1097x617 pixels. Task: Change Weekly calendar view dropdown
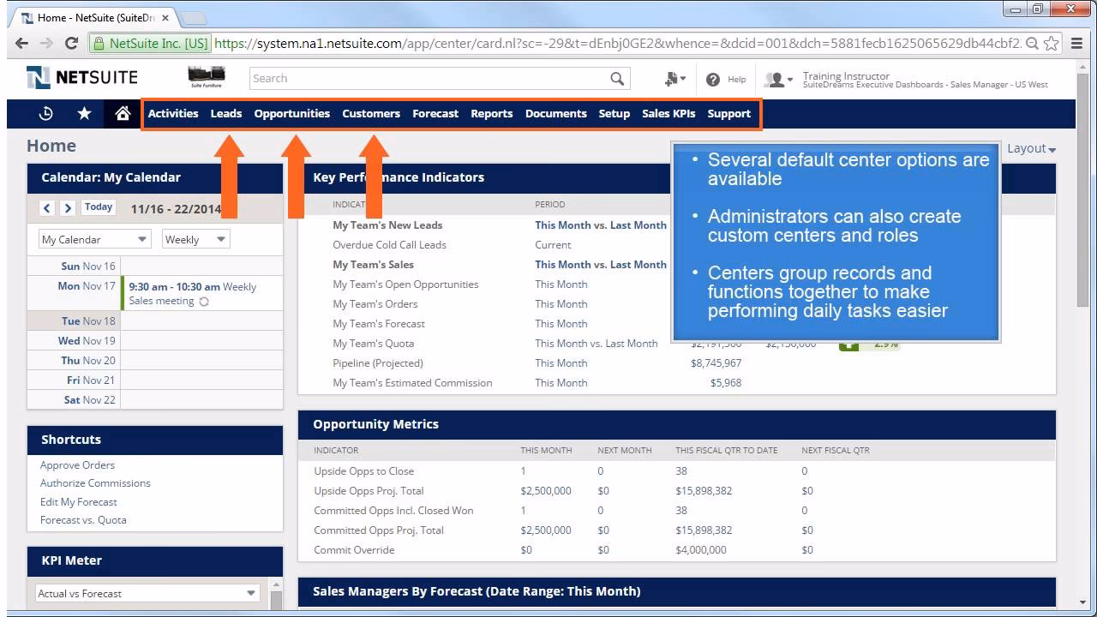pos(195,238)
